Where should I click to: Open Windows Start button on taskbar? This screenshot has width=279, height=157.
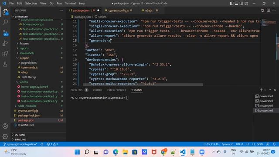click(77, 152)
